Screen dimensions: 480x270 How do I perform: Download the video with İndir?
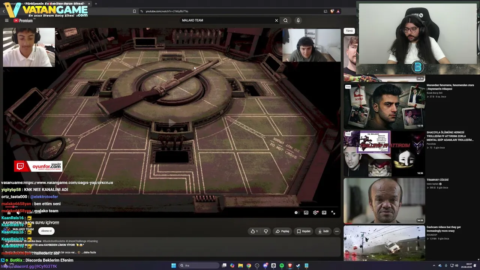pos(323,231)
